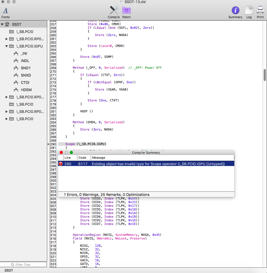The height and width of the screenshot is (273, 267).
Task: Click the editor vertical scrollbar thumb
Action: pyautogui.click(x=264, y=75)
